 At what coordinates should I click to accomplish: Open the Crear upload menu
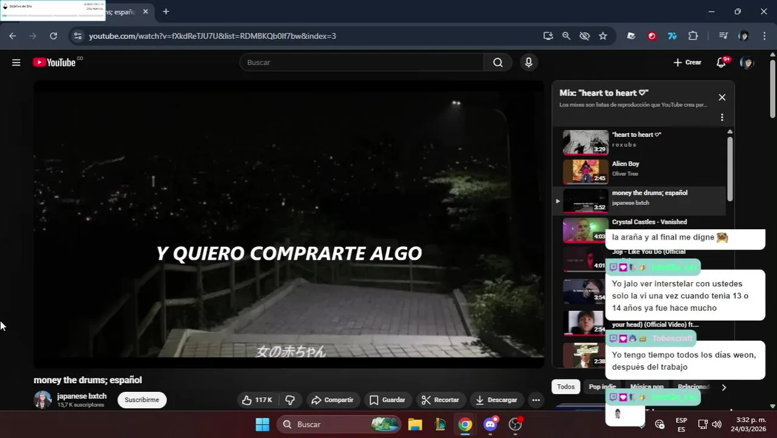687,62
